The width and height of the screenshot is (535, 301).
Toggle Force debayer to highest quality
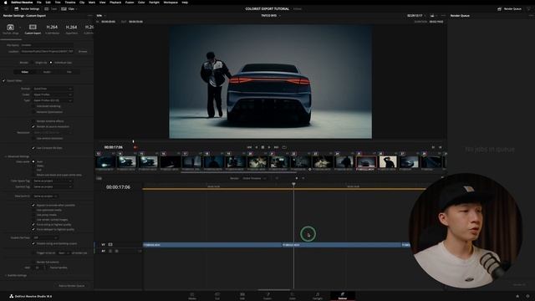click(33, 229)
